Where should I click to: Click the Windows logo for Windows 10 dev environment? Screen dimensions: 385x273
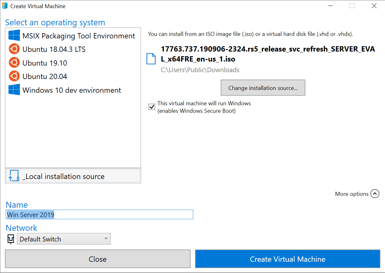click(14, 90)
